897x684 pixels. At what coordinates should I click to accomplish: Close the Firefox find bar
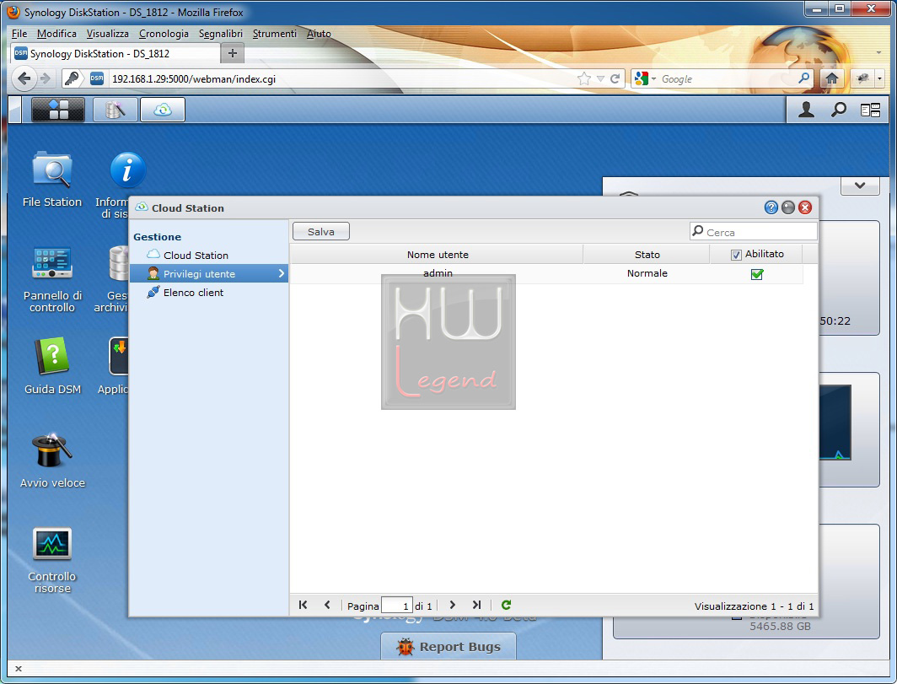click(19, 669)
